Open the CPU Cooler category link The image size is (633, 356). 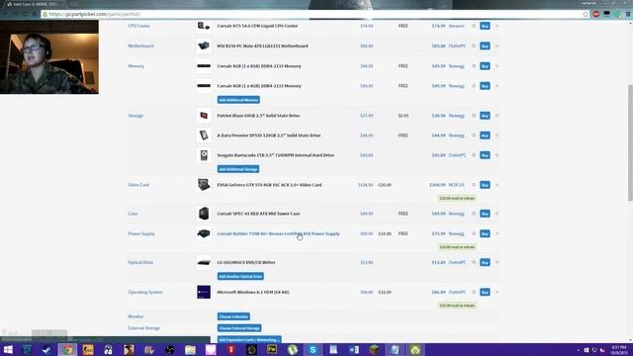point(138,26)
